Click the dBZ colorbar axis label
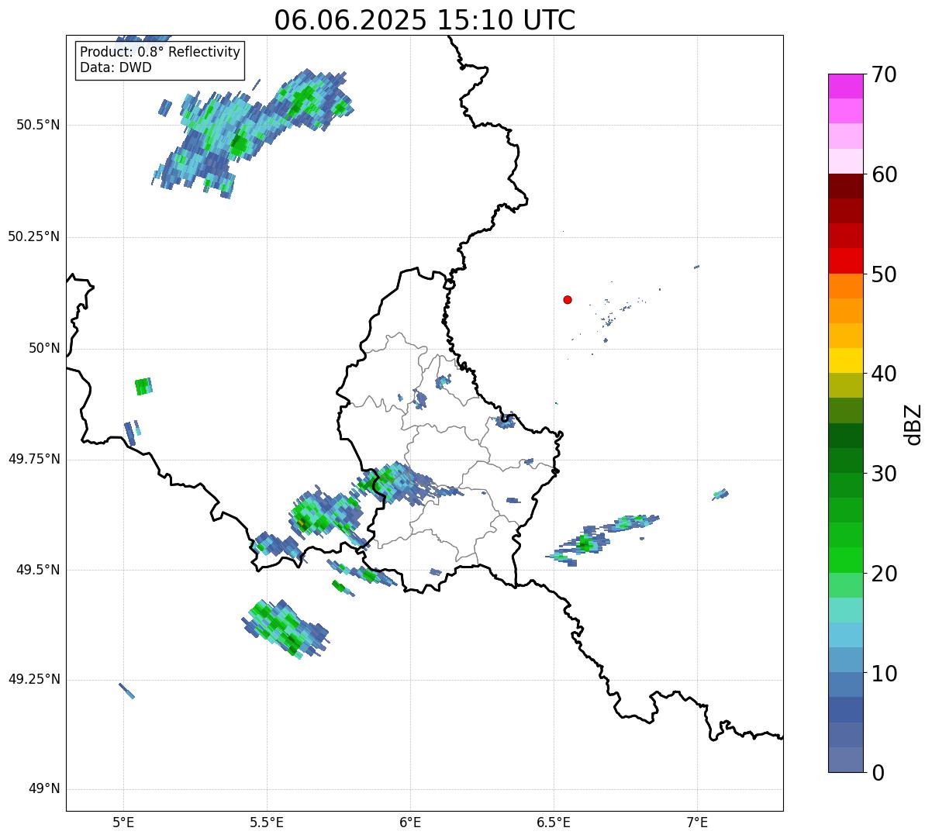 pyautogui.click(x=913, y=424)
